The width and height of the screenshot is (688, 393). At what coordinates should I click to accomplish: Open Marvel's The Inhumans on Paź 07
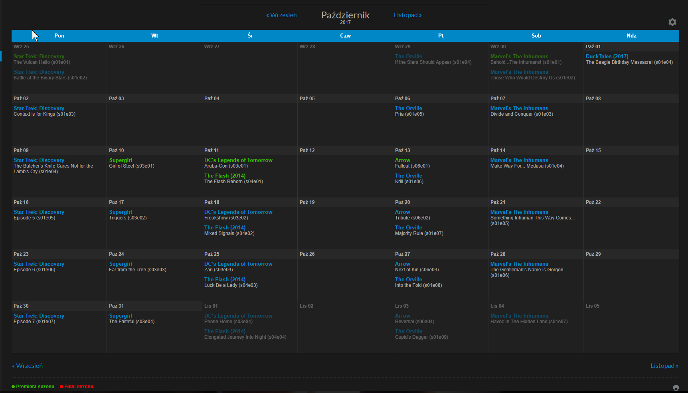coord(519,109)
